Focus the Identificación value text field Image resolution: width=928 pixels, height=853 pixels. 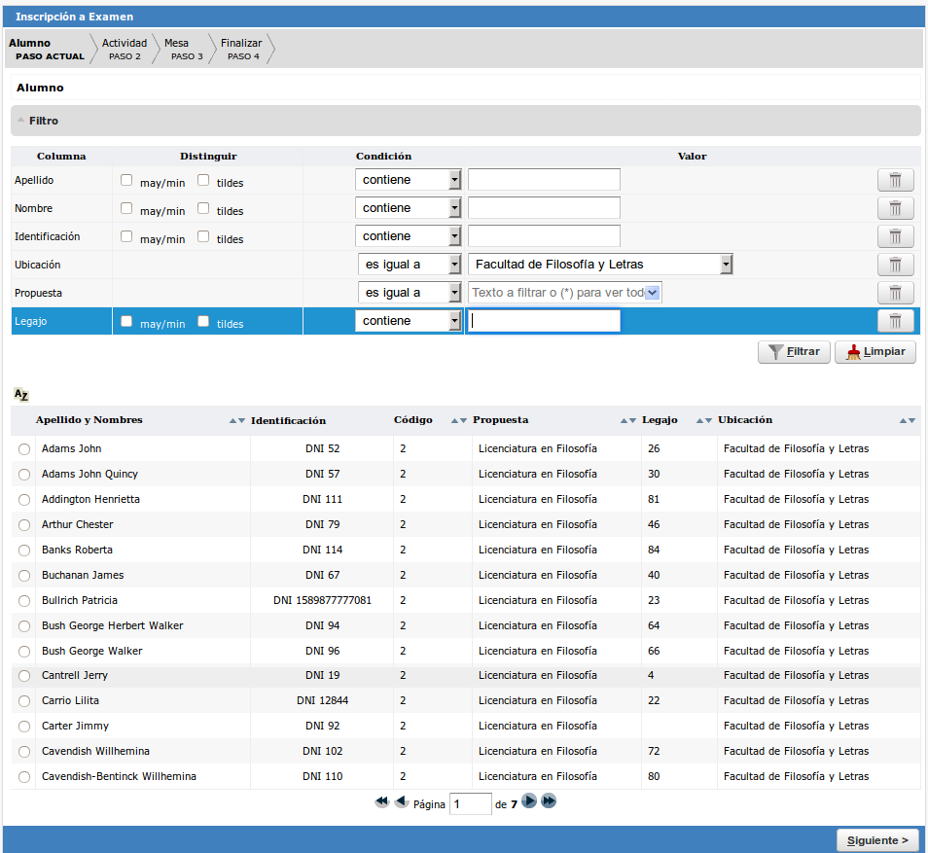pyautogui.click(x=544, y=236)
